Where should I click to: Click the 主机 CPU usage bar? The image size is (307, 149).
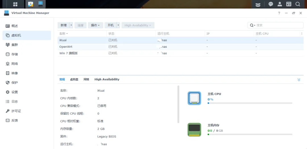click(x=250, y=103)
